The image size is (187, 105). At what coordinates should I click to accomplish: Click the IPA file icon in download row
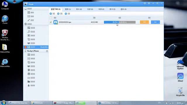pyautogui.click(x=56, y=22)
